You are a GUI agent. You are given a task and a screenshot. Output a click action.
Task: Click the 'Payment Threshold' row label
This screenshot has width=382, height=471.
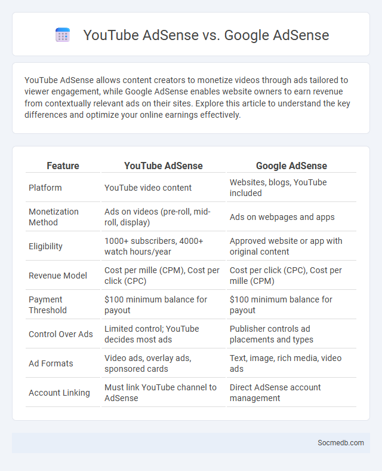point(47,305)
